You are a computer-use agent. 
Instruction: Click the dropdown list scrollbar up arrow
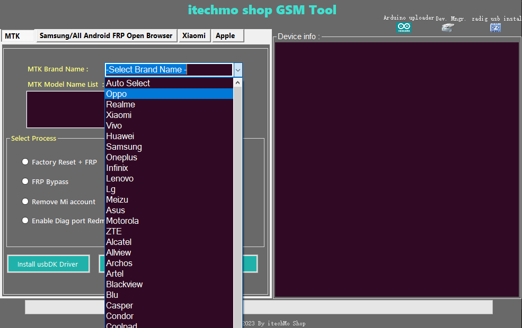click(237, 83)
